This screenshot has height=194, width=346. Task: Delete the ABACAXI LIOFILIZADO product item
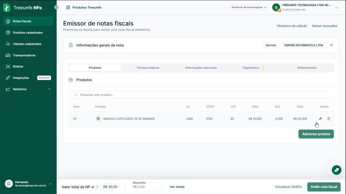(329, 118)
